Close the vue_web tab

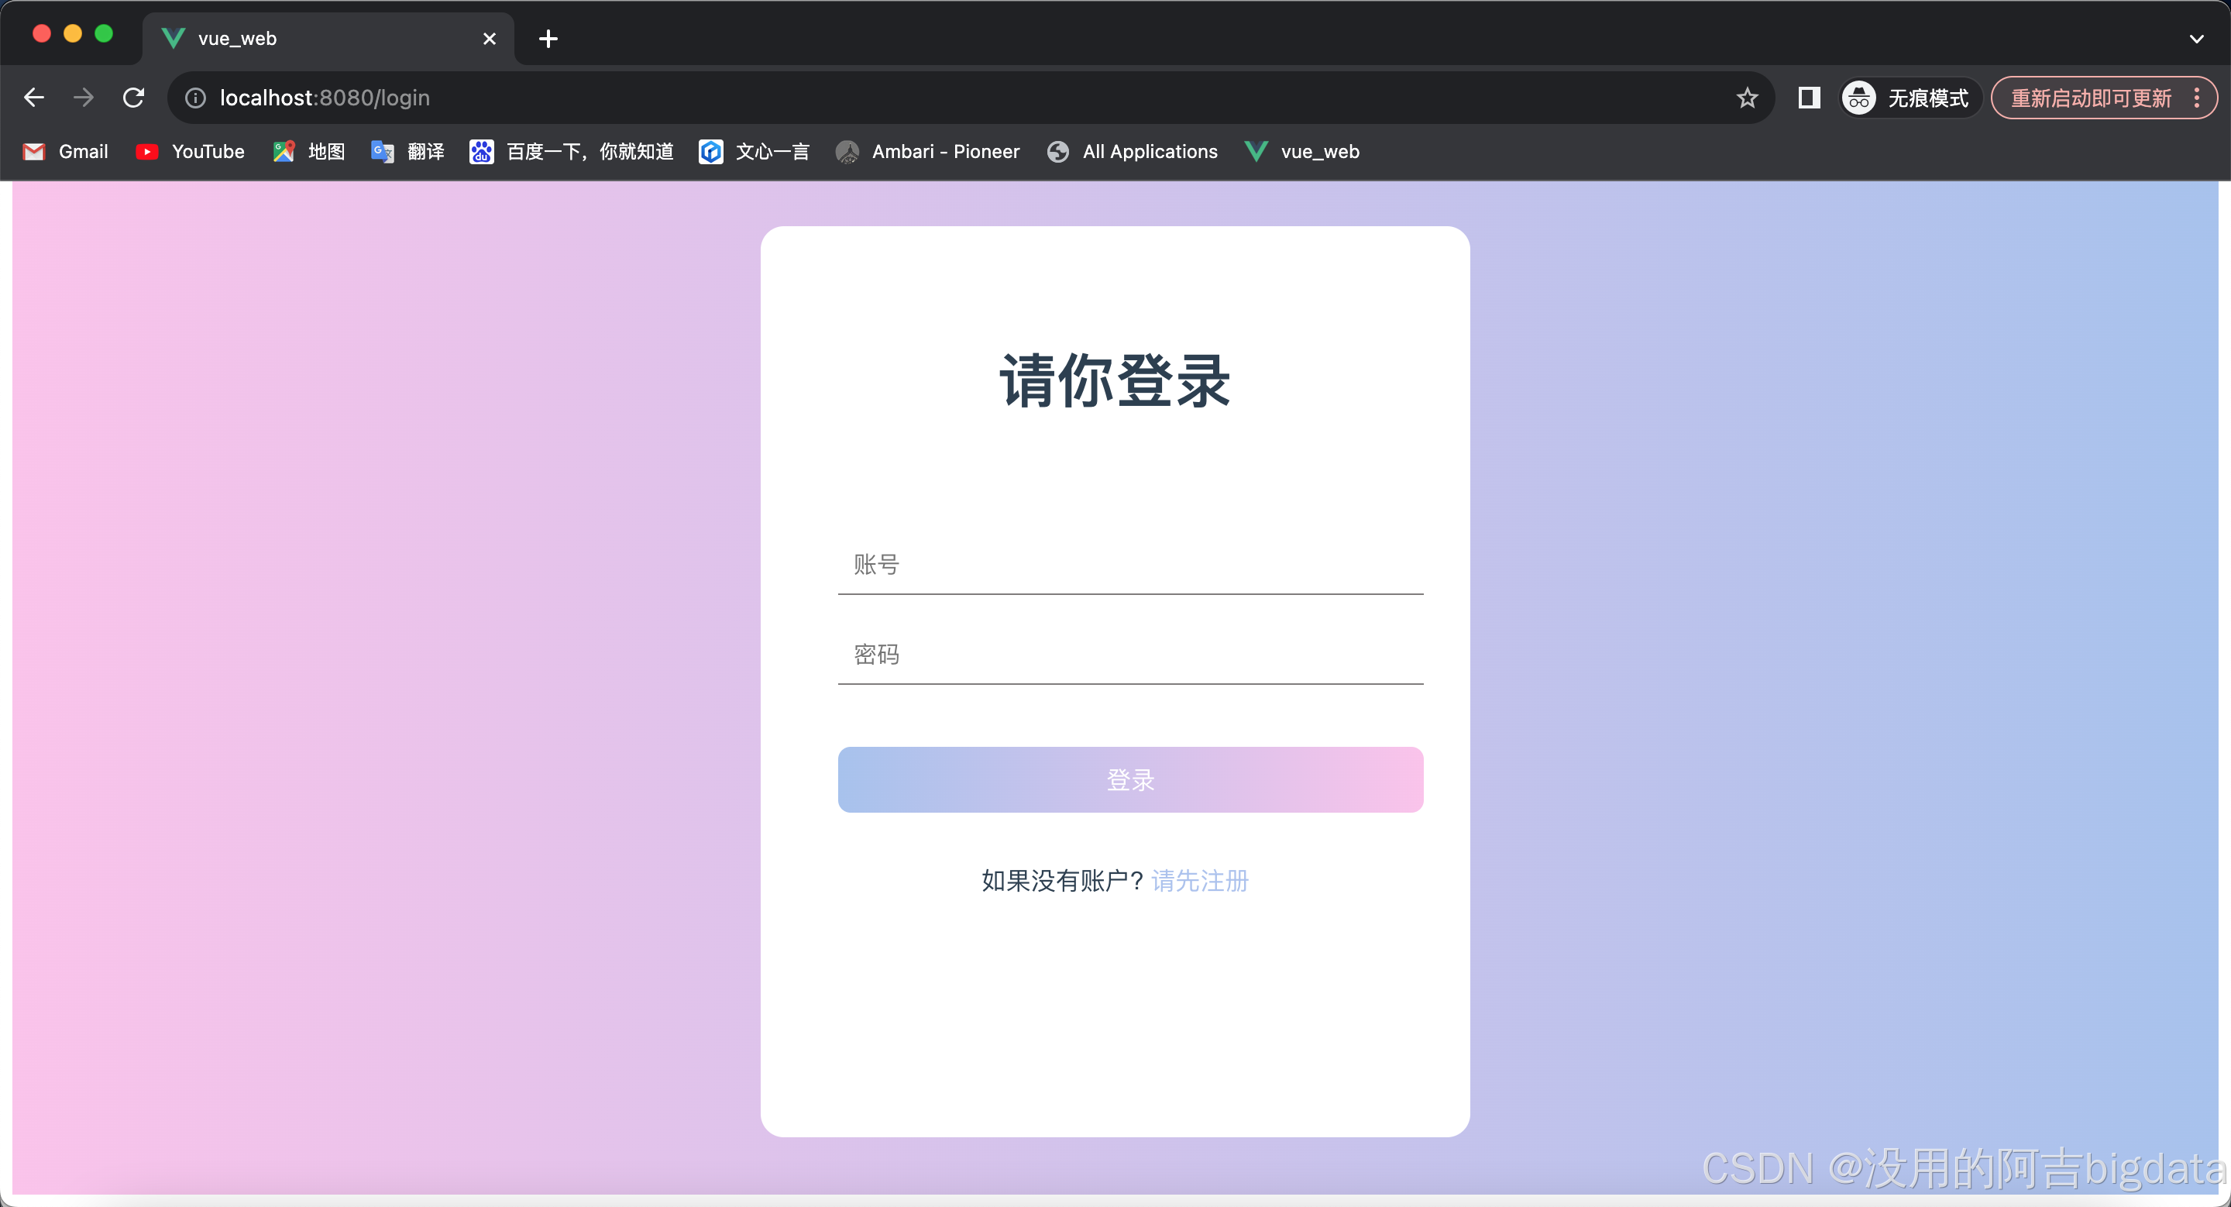(490, 39)
